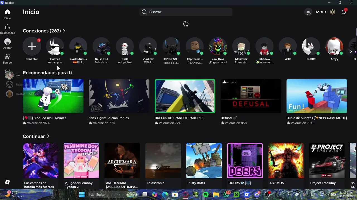Open the three-dots more menu in sidebar
This screenshot has width=357, height=200.
click(x=8, y=71)
